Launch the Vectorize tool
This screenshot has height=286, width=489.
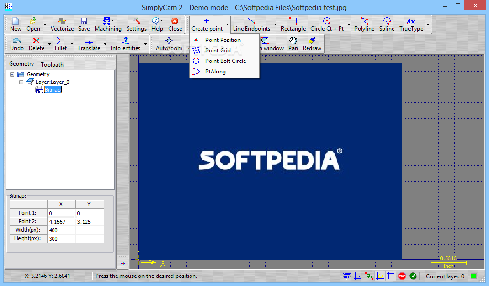(x=62, y=24)
